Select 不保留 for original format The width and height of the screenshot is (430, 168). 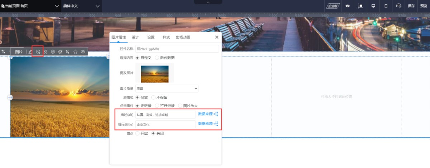click(153, 97)
